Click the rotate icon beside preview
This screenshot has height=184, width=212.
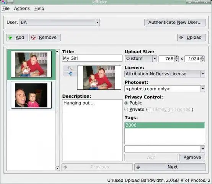[70, 74]
